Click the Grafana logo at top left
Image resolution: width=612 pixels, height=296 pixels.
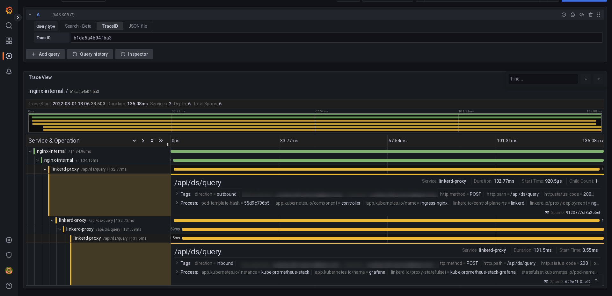9,10
